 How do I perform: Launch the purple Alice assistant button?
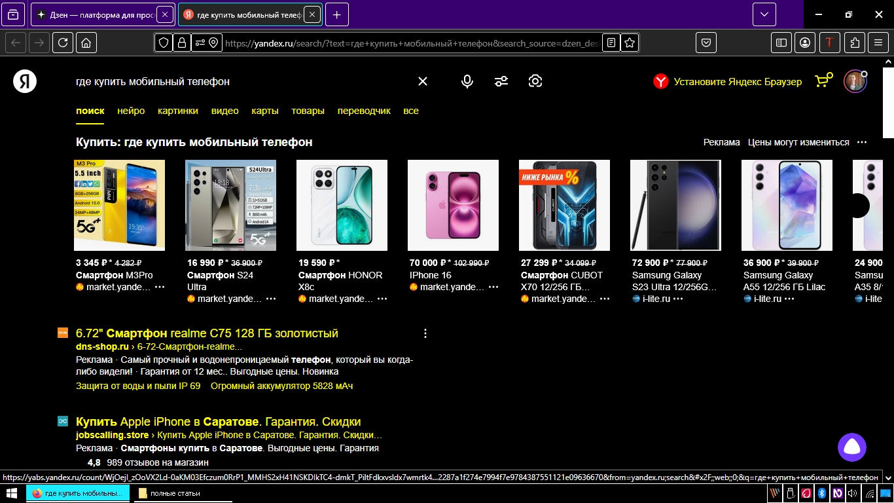pos(852,447)
